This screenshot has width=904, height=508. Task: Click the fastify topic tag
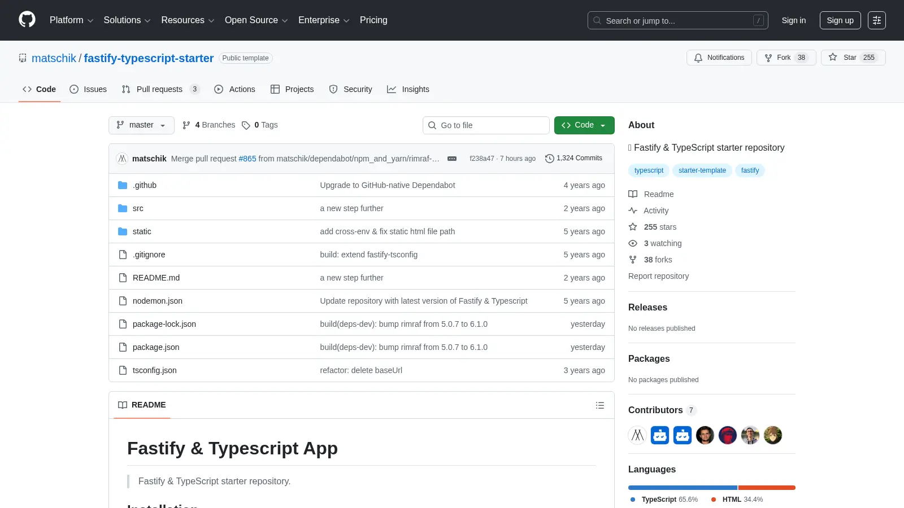point(750,170)
